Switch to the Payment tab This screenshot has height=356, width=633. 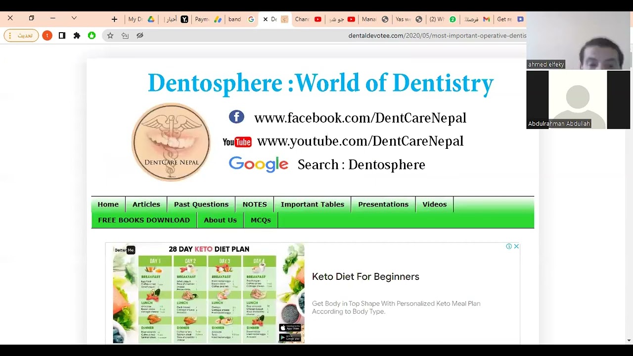pos(208,19)
